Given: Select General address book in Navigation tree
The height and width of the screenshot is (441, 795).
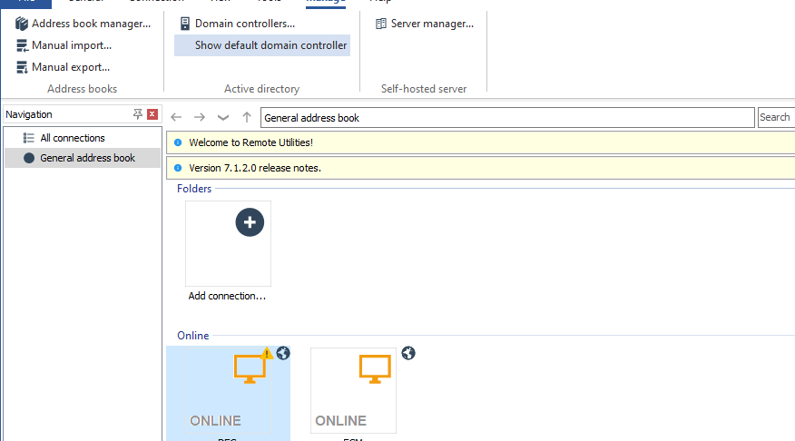Looking at the screenshot, I should (x=87, y=158).
